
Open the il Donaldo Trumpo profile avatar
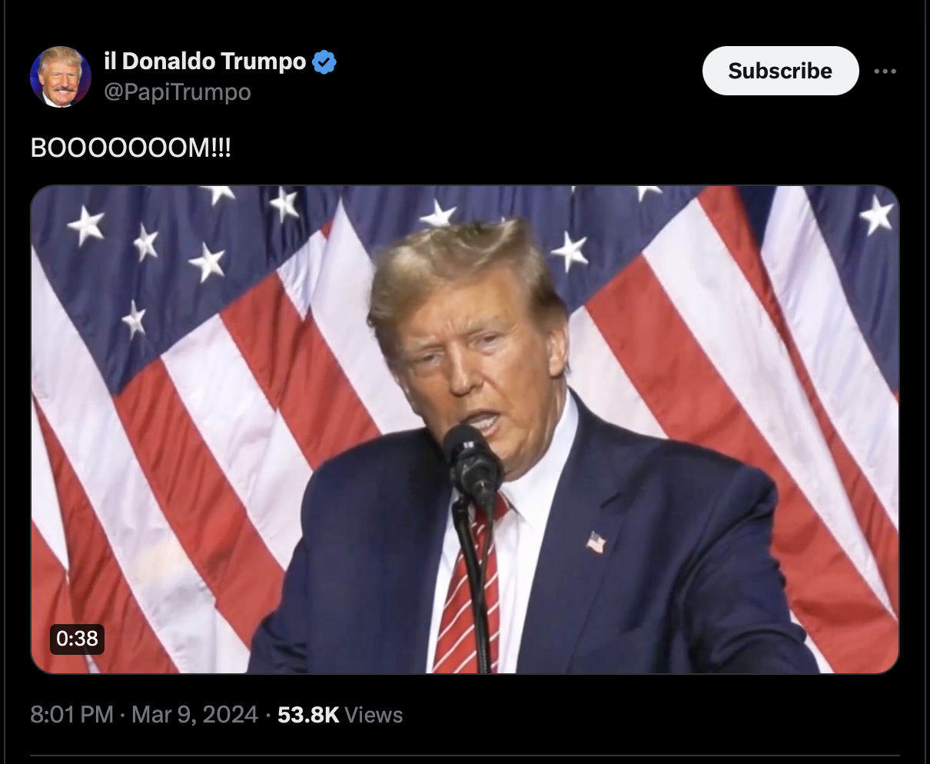coord(61,77)
